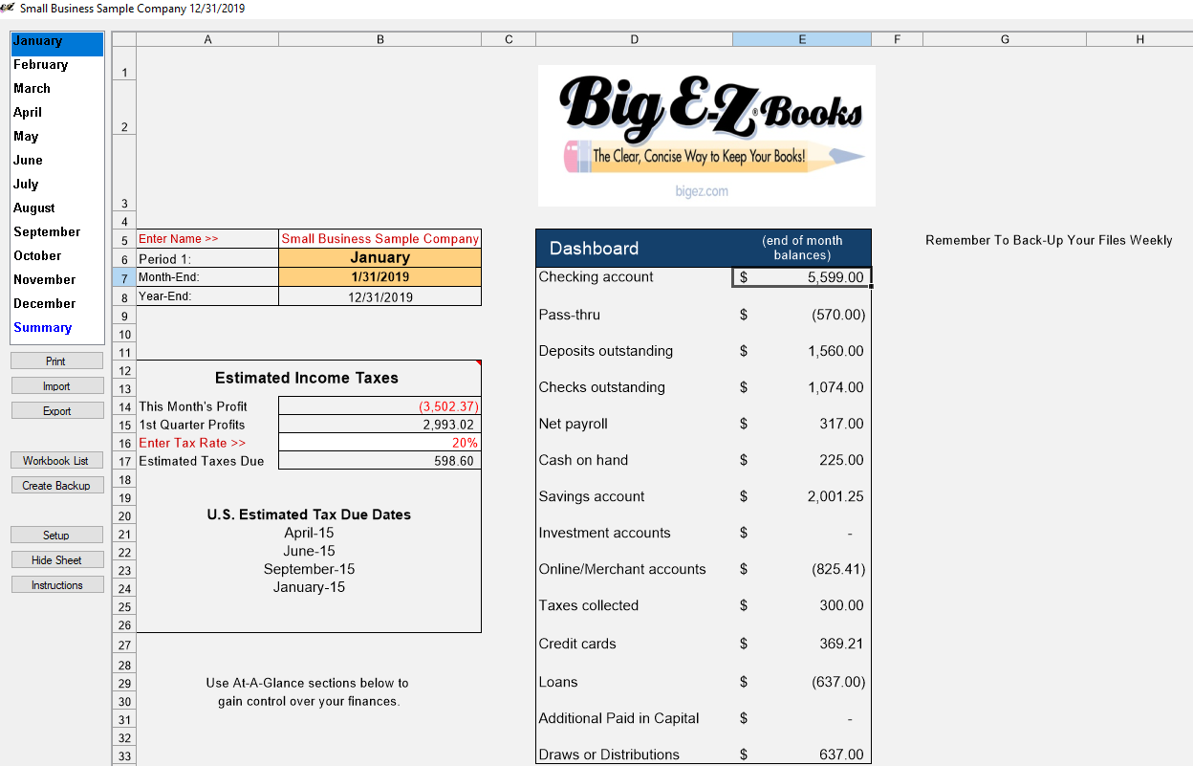
Task: Click the 'April-15' due date
Action: pos(309,533)
